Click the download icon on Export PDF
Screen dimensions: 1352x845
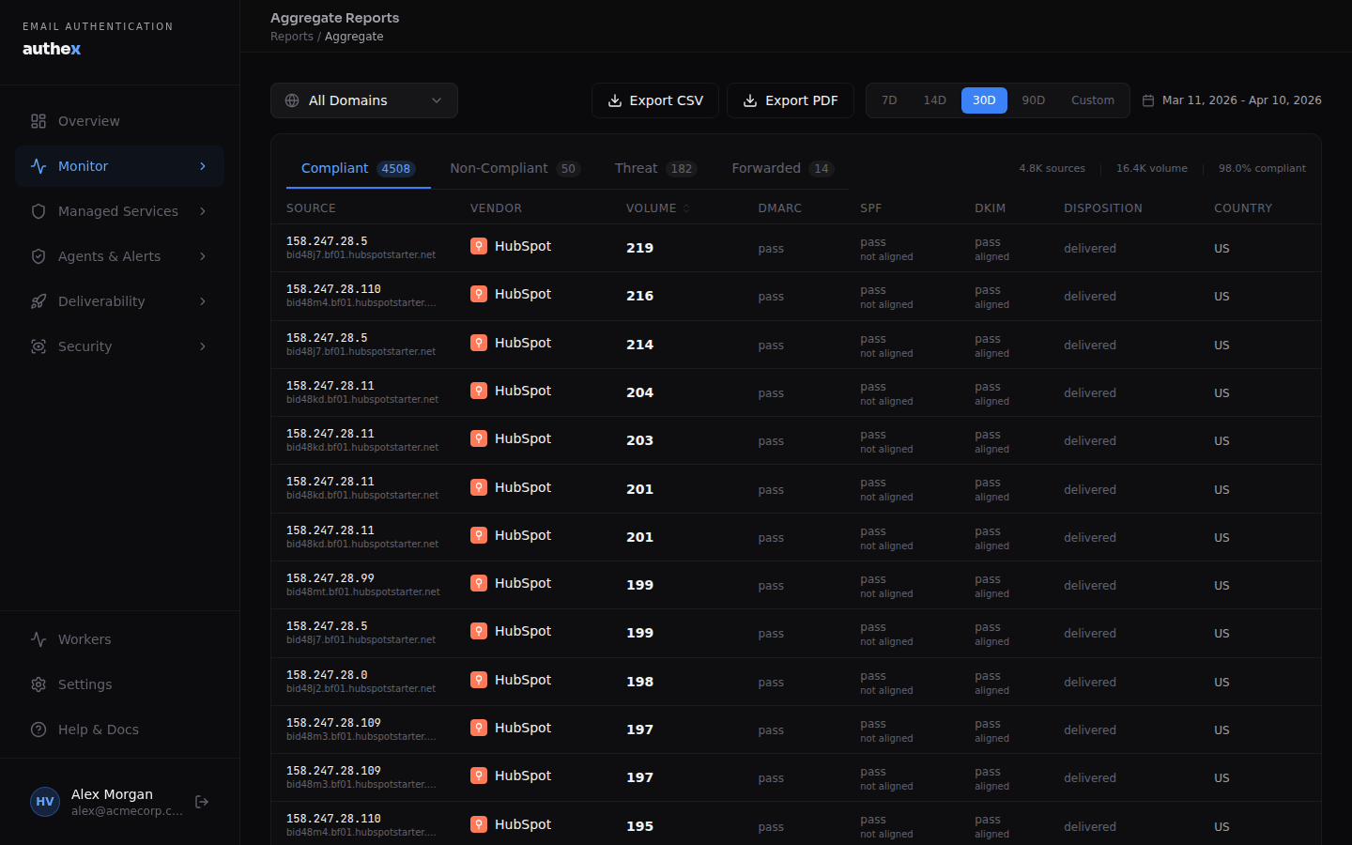point(750,100)
